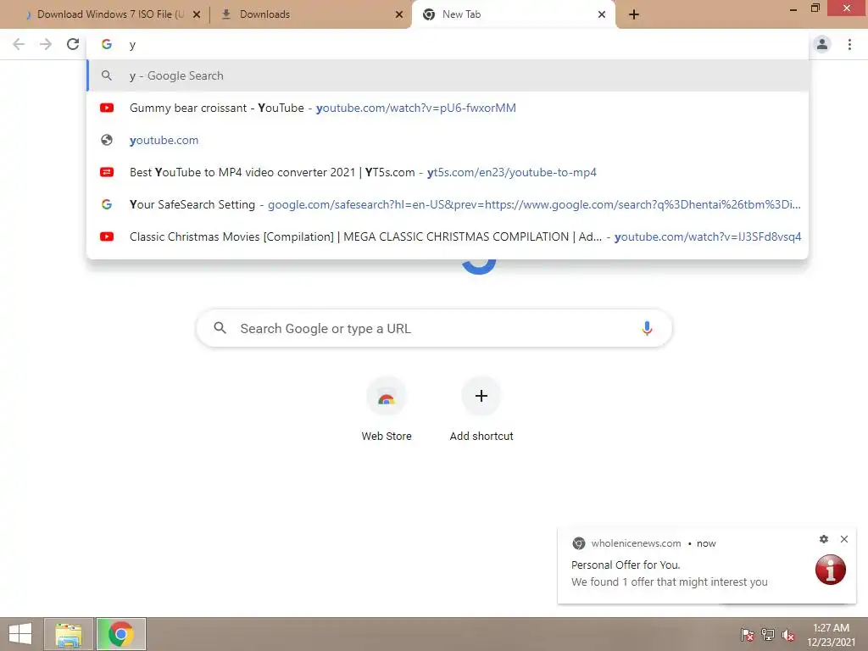Open Best YouTube to MP4 converter suggestion

(448, 172)
